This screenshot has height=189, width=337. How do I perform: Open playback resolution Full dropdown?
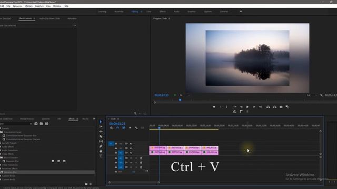(312, 95)
